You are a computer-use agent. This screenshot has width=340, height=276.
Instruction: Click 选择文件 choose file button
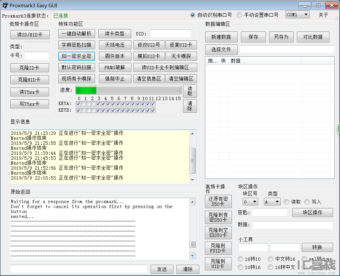coord(221,50)
